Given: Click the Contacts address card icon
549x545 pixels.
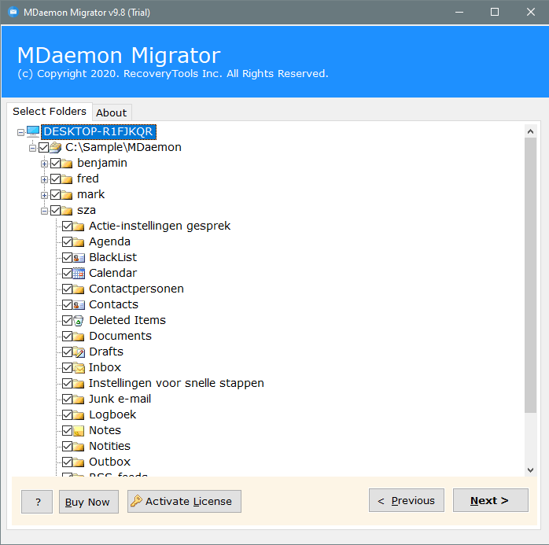Looking at the screenshot, I should [79, 305].
